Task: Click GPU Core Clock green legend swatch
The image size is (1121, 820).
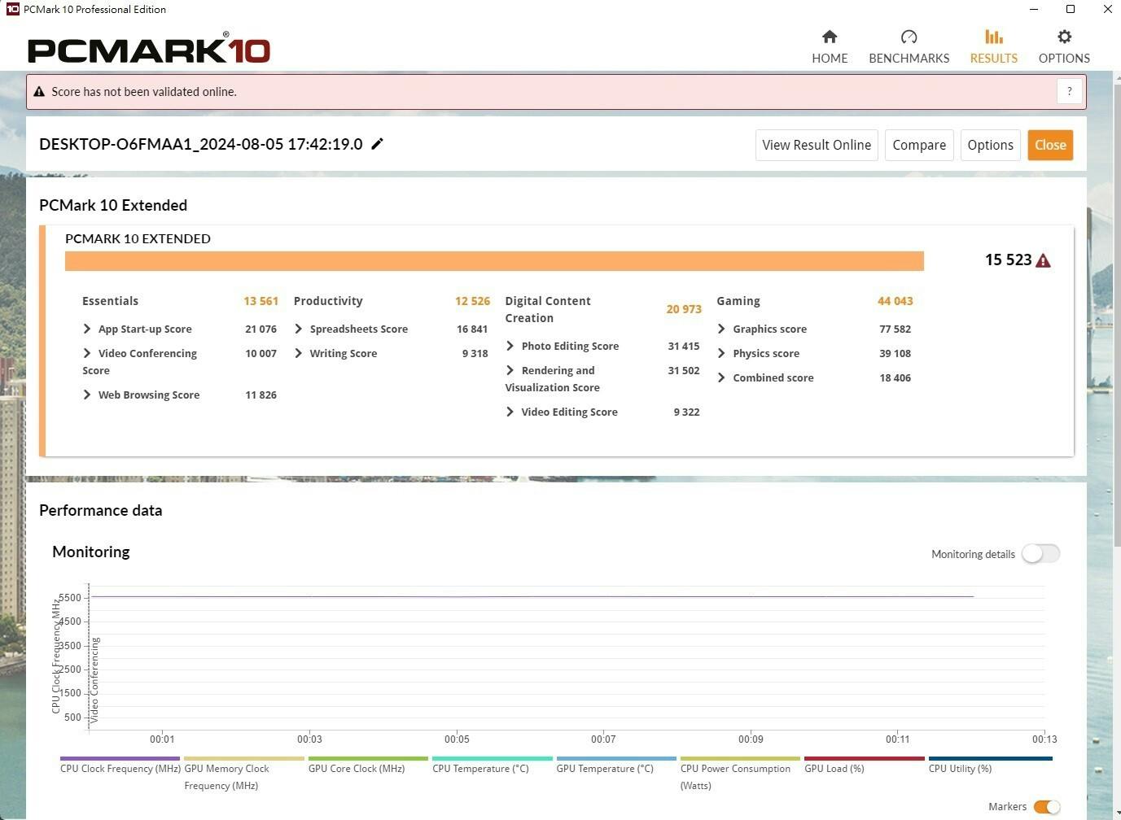Action: (x=368, y=758)
